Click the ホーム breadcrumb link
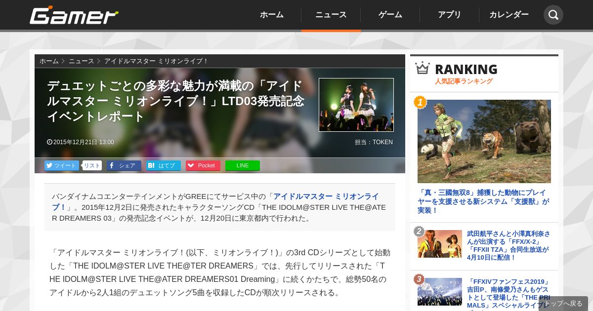Viewport: 593px width, 311px height. [x=49, y=61]
